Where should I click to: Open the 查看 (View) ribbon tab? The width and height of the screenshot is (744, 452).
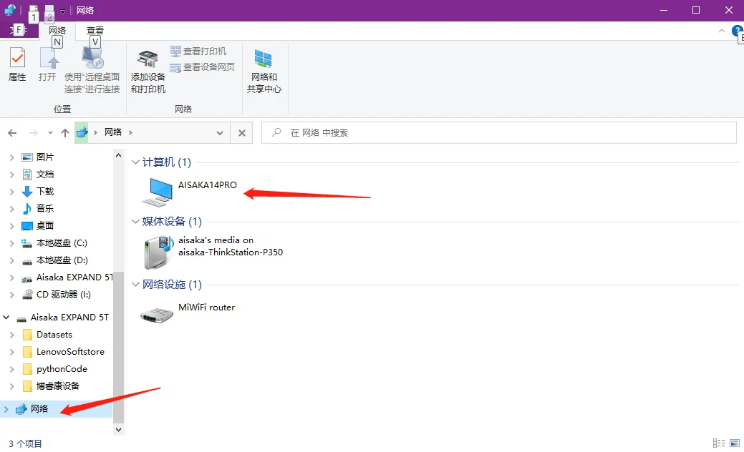pyautogui.click(x=95, y=31)
